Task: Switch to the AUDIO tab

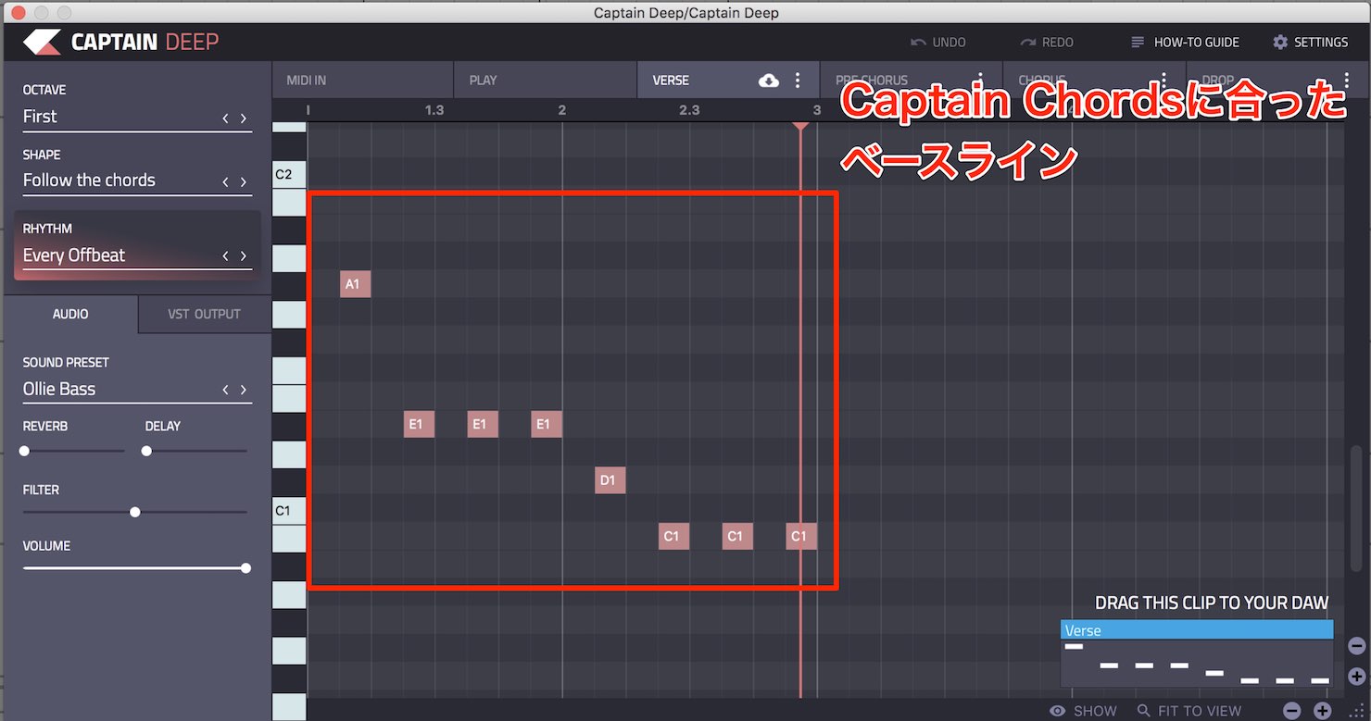Action: pos(70,315)
